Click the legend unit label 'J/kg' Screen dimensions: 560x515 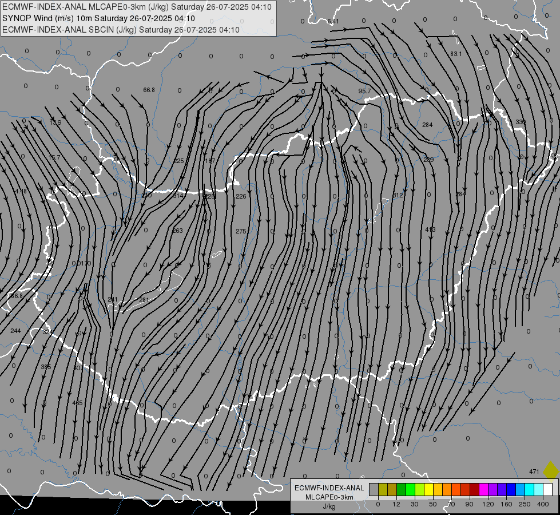[x=329, y=506]
